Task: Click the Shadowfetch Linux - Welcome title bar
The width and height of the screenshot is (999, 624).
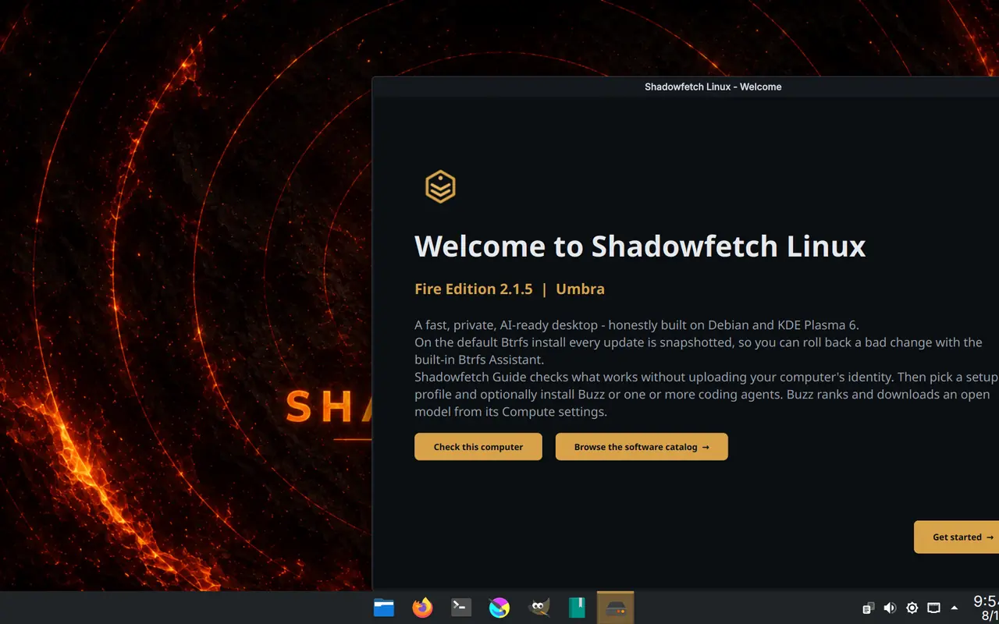Action: tap(685, 87)
